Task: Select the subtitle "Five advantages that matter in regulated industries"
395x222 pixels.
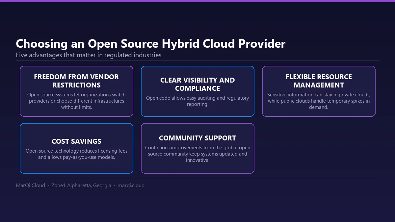Action: (89, 55)
